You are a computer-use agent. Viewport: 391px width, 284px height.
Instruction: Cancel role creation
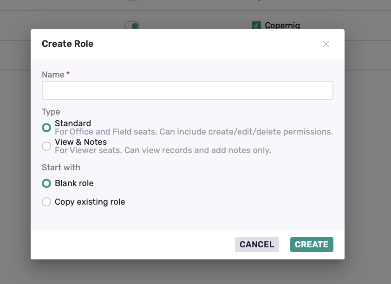click(x=257, y=245)
